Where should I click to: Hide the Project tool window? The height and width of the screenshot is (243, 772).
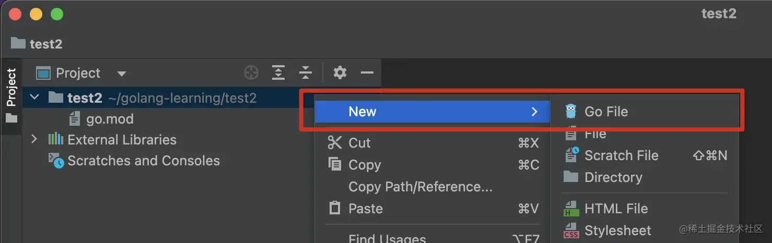(x=367, y=73)
